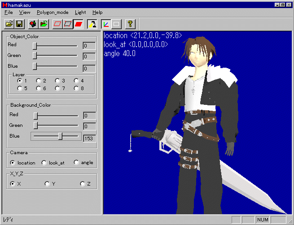Click Object_Color Green value field
The height and width of the screenshot is (225, 294).
89,56
